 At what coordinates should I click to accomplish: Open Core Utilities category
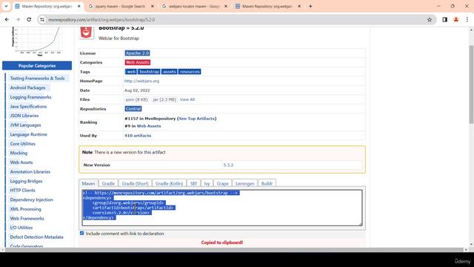point(23,144)
